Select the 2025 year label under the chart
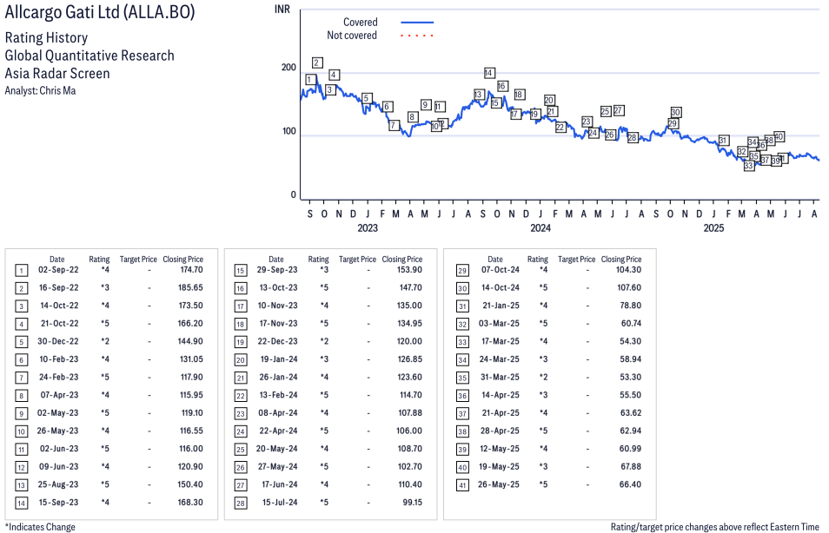829x533 pixels. [x=713, y=227]
